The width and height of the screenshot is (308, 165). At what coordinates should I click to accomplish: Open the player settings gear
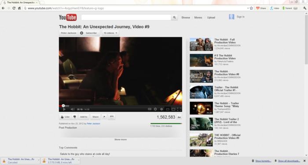point(155,109)
